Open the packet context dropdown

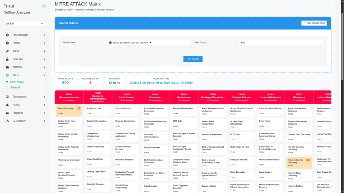[25, 23]
